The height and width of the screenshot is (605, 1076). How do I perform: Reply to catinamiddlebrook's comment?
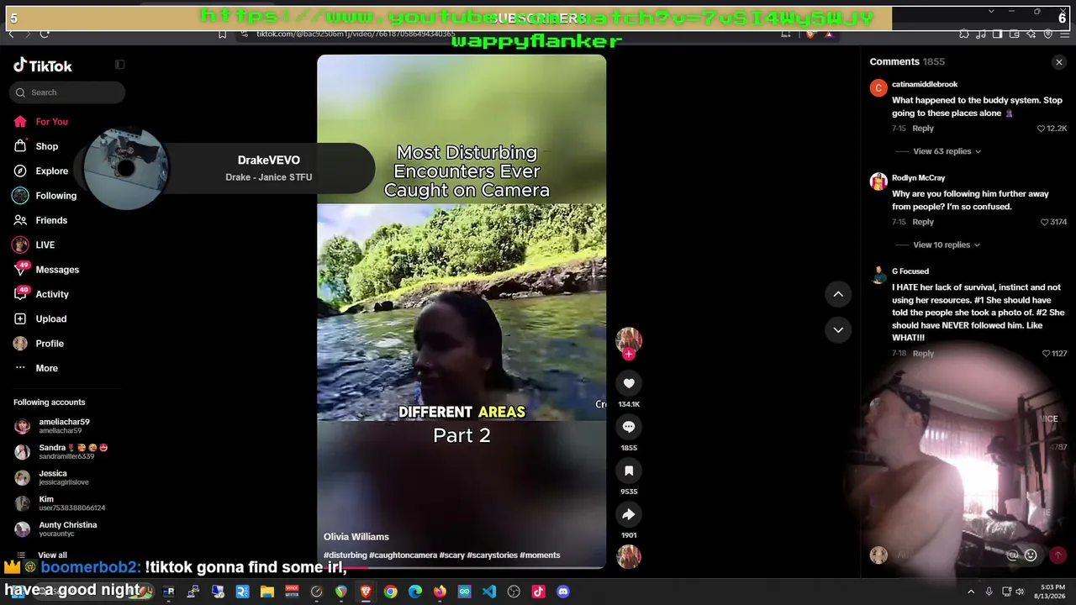[x=923, y=129]
